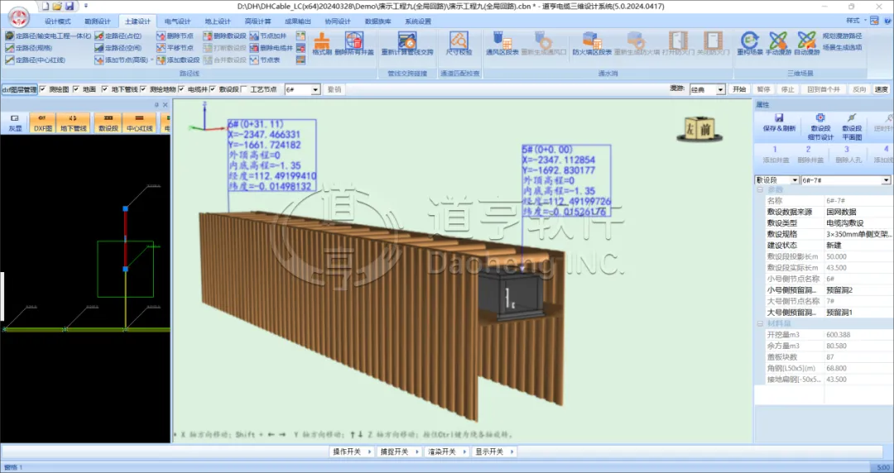The image size is (894, 473).
Task: Toggle the 测绘图 checkbox
Action: [44, 89]
